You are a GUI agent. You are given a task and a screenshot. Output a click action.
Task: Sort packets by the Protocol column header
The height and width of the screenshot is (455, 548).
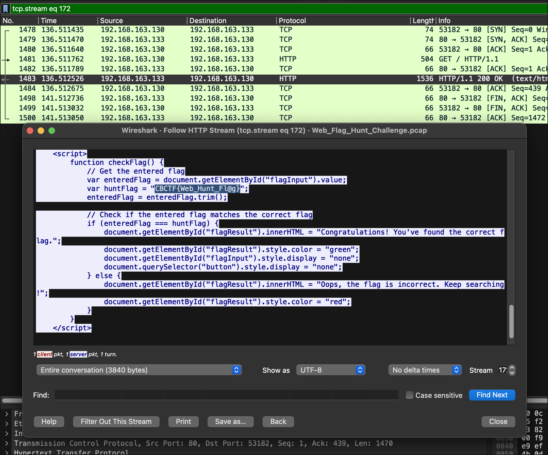pyautogui.click(x=292, y=21)
